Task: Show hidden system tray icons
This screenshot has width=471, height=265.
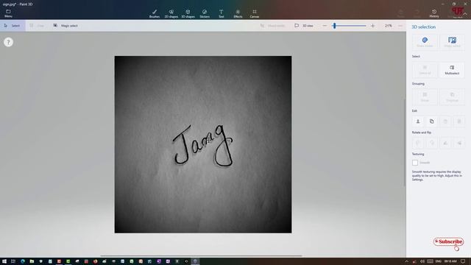Action: 407,261
